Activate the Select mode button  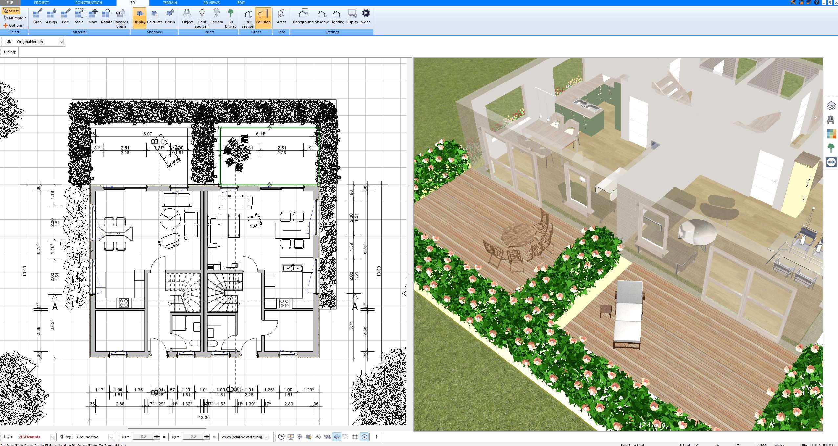(11, 11)
